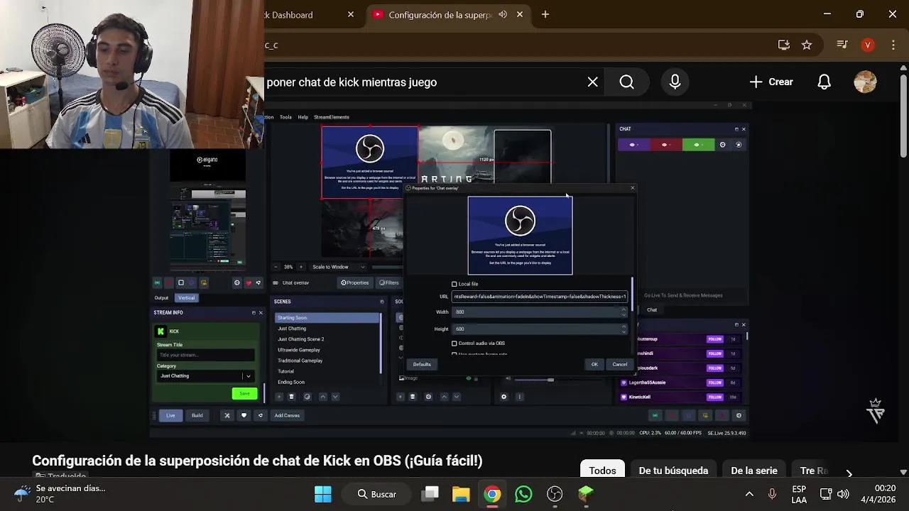Select the Live mode button

coord(170,415)
